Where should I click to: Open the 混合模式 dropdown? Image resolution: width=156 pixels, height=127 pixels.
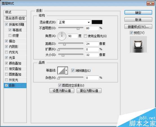click(x=74, y=22)
